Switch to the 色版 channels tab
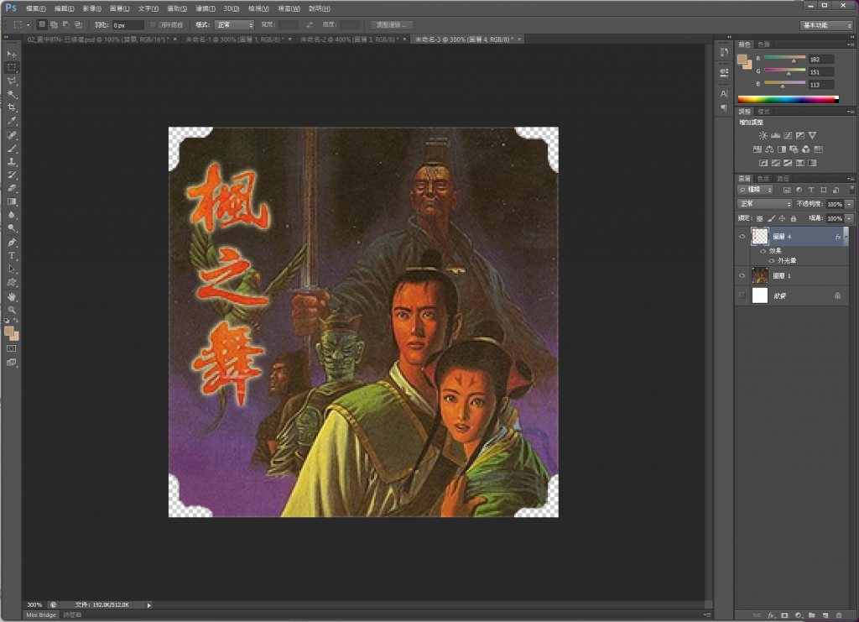The image size is (859, 622). tap(763, 179)
